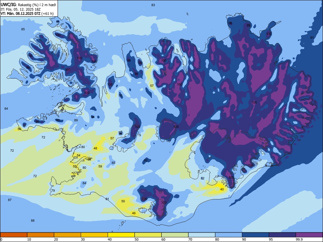Click the '40' value in the yellow southeast patch

(x=222, y=189)
